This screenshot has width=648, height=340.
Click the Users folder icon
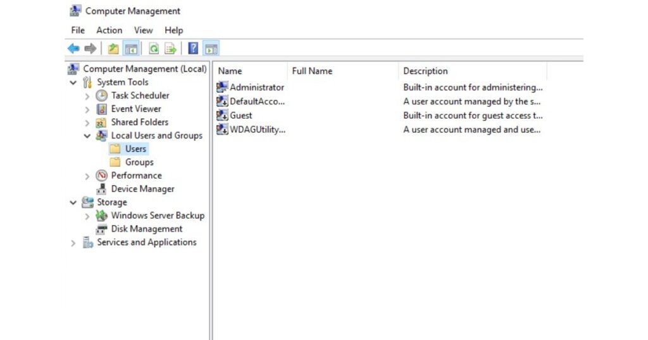115,149
